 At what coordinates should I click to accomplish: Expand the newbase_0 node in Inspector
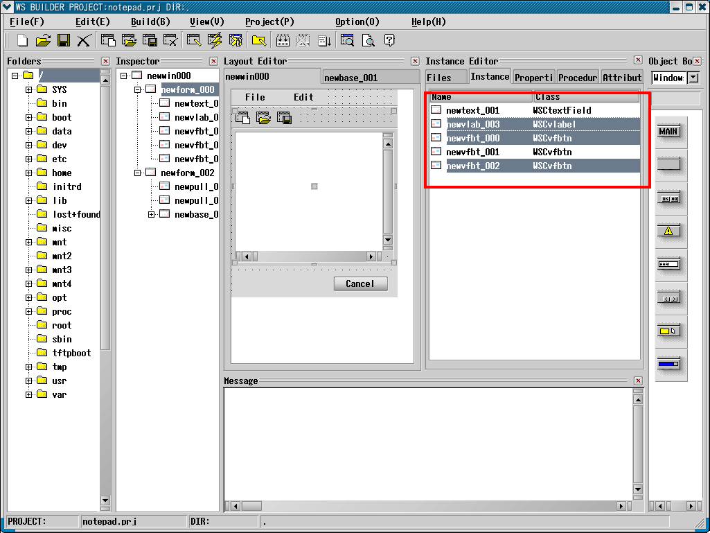pos(151,214)
